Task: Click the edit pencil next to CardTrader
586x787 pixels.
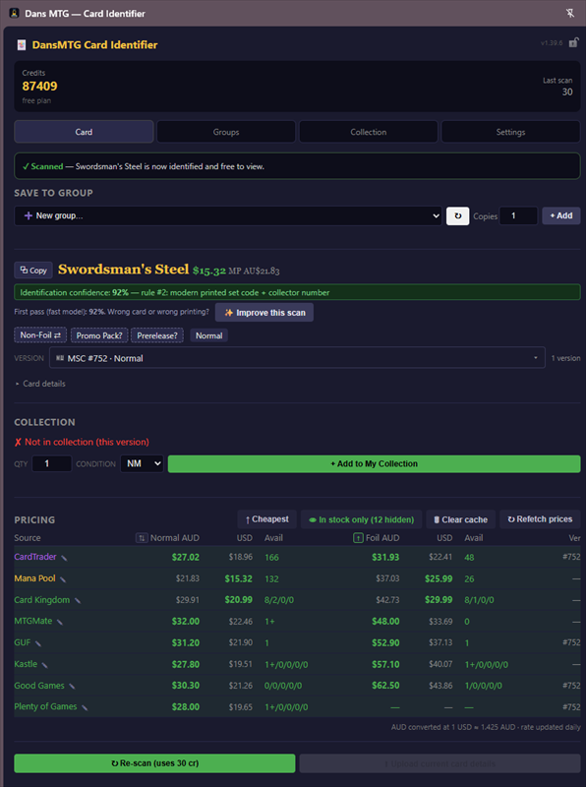Action: tap(64, 558)
